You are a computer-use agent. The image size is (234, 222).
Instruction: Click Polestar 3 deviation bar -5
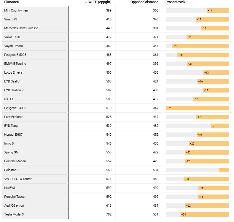click(224, 170)
